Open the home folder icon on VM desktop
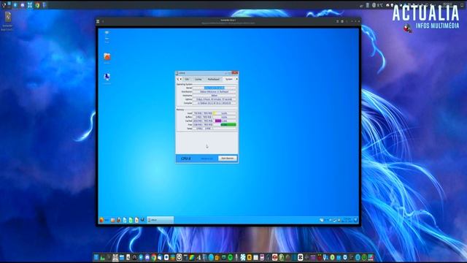The height and width of the screenshot is (263, 467). pos(107,57)
